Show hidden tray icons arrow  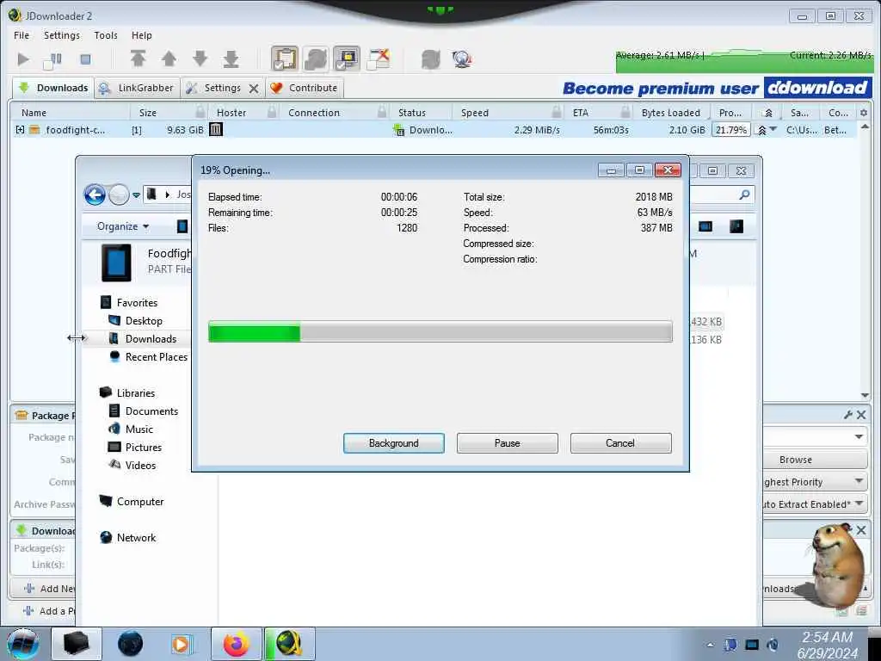(x=710, y=646)
